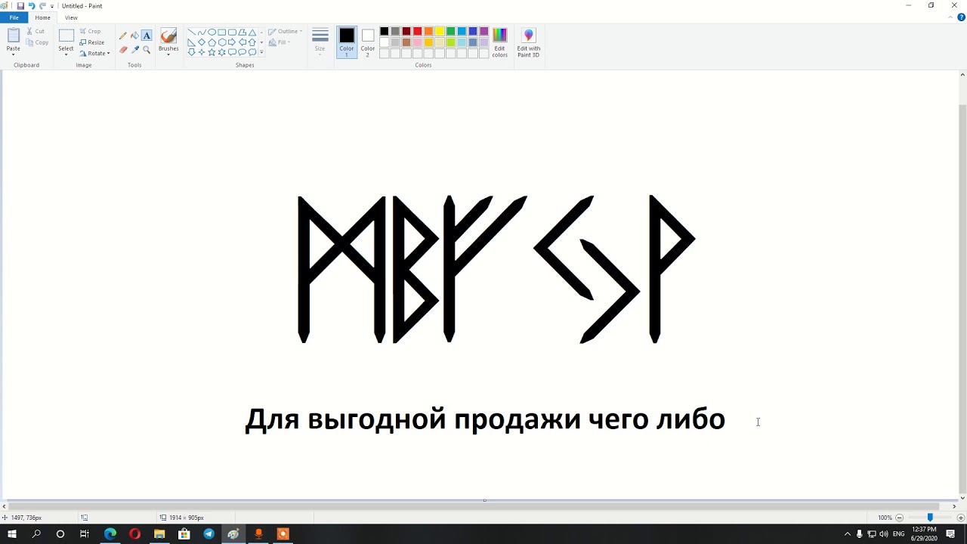Click the Brushes icon
The width and height of the screenshot is (967, 544).
click(x=168, y=36)
